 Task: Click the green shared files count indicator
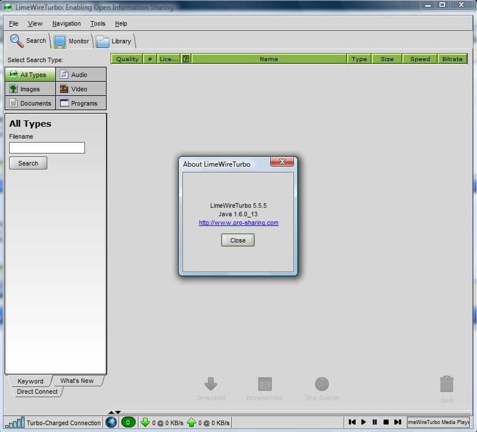pos(128,422)
